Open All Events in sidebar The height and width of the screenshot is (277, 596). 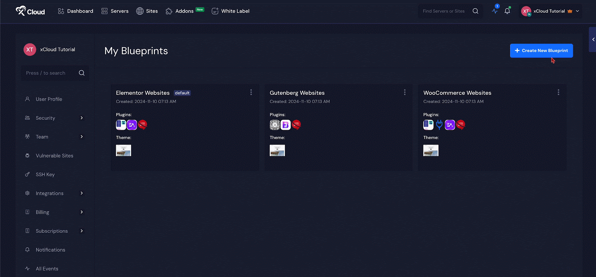coord(47,269)
